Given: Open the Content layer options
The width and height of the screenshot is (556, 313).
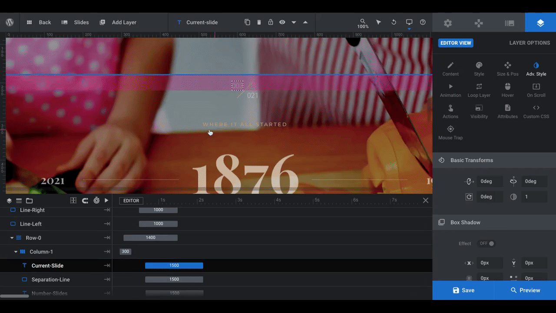Looking at the screenshot, I should click(x=450, y=69).
